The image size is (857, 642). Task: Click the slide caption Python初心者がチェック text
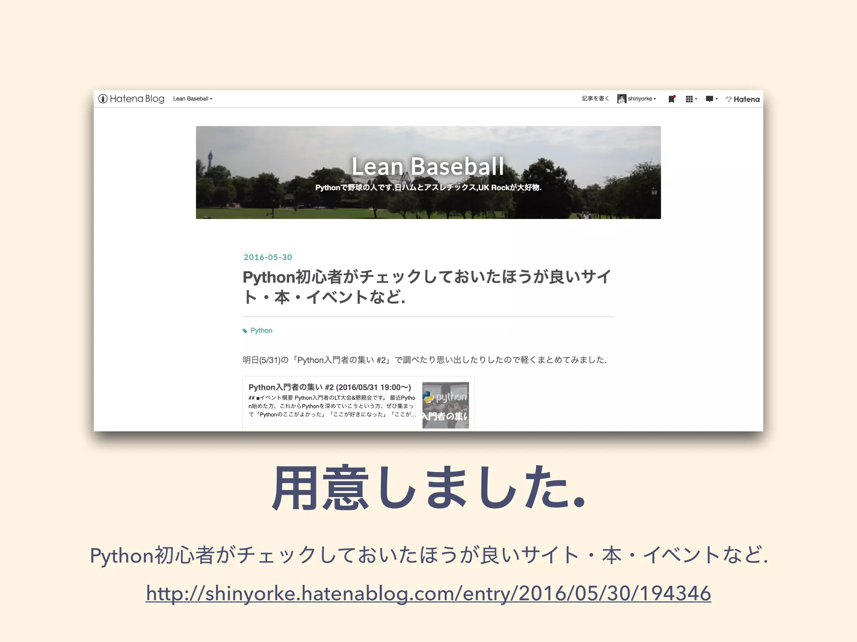pyautogui.click(x=429, y=555)
